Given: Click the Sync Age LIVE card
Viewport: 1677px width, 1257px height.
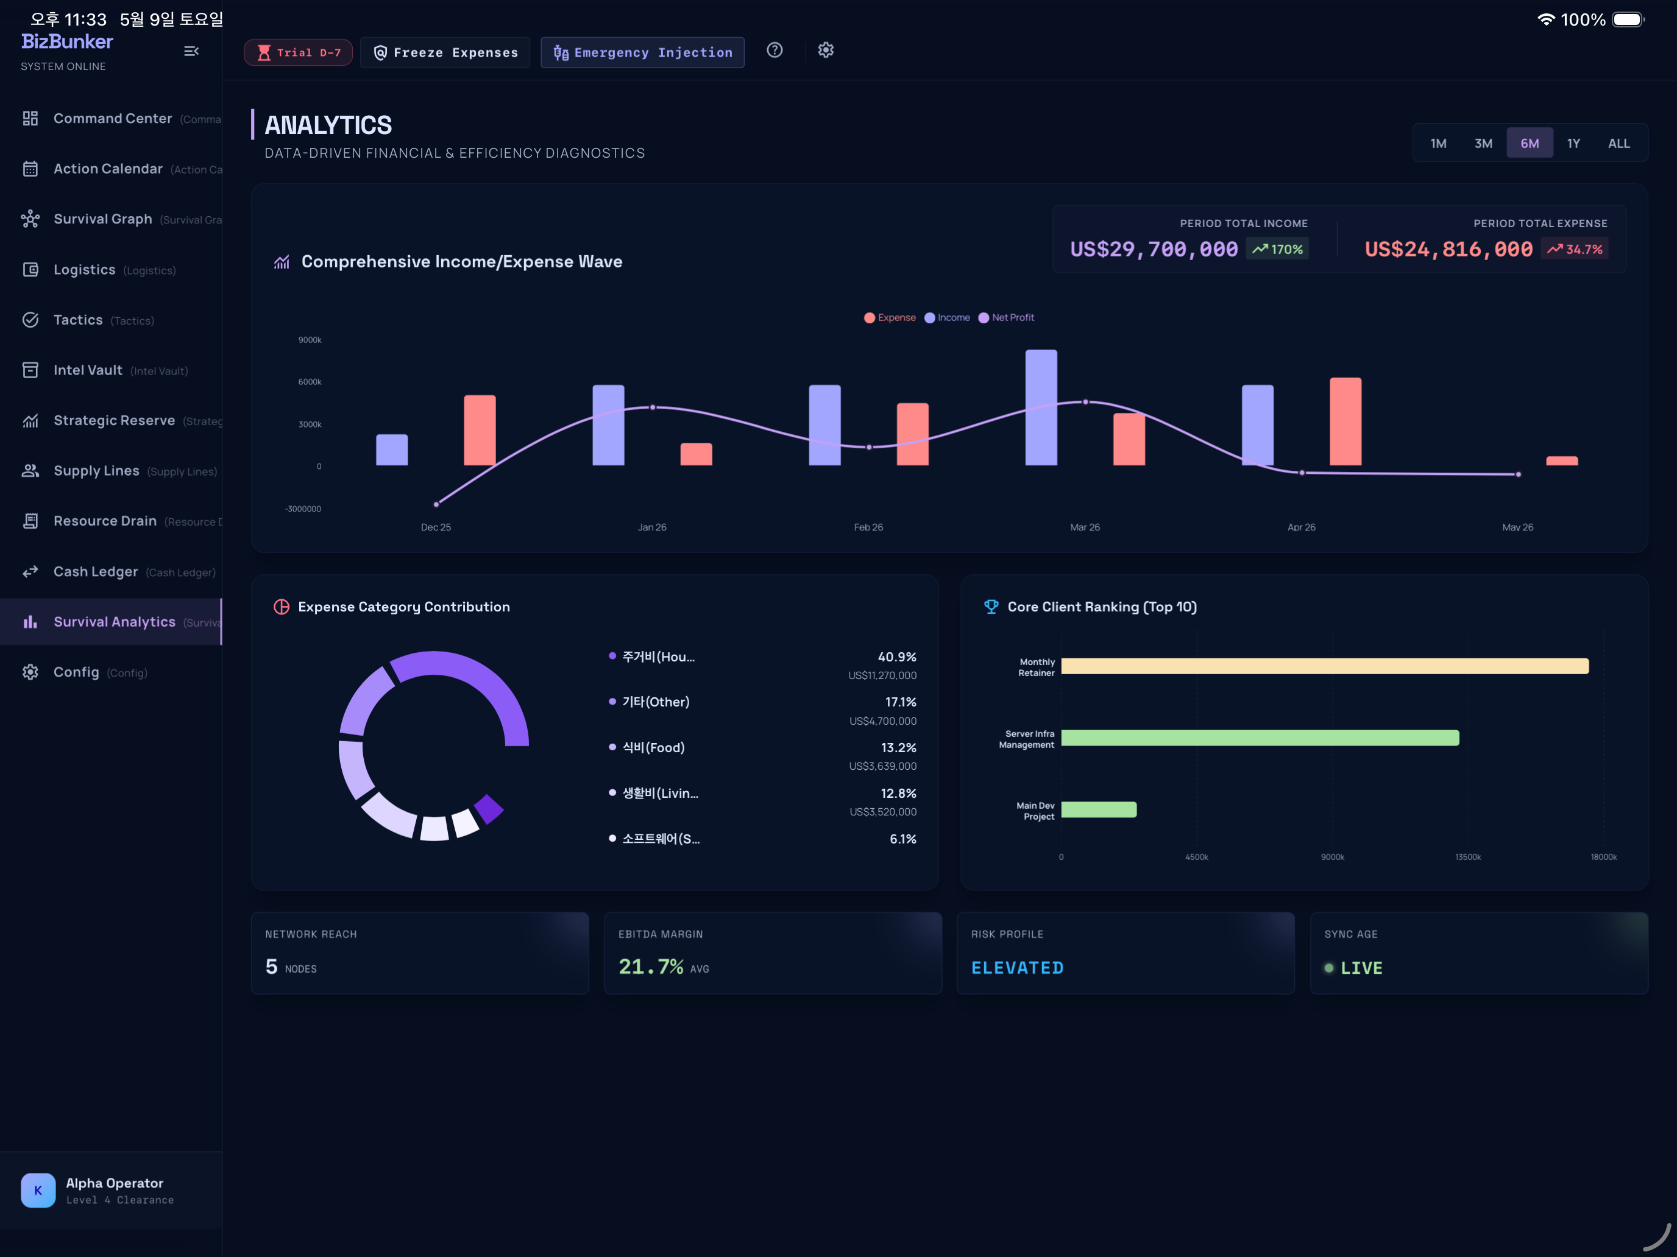Looking at the screenshot, I should pos(1479,953).
